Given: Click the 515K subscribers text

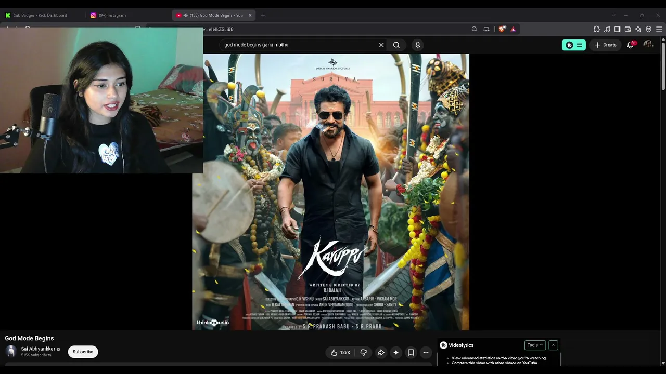Looking at the screenshot, I should click(36, 355).
